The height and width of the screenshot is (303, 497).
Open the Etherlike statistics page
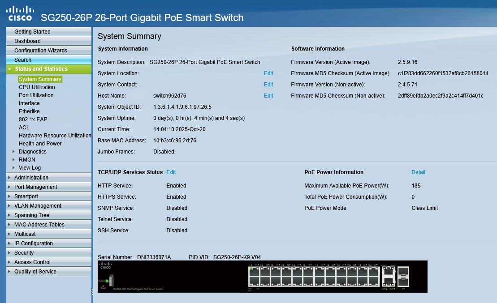[29, 111]
